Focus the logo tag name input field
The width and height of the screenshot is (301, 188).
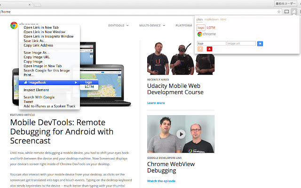[x=211, y=43]
